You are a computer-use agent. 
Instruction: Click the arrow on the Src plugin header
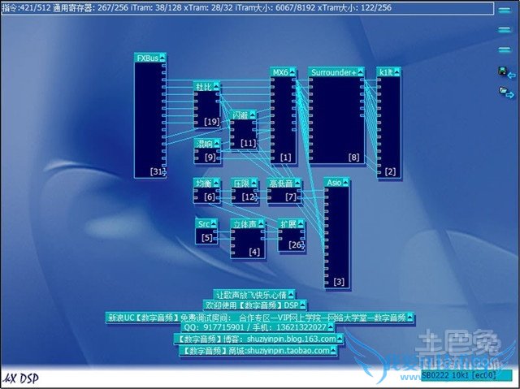coord(214,224)
